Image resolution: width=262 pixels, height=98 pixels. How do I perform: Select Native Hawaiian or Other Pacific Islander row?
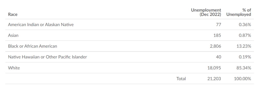click(x=129, y=57)
